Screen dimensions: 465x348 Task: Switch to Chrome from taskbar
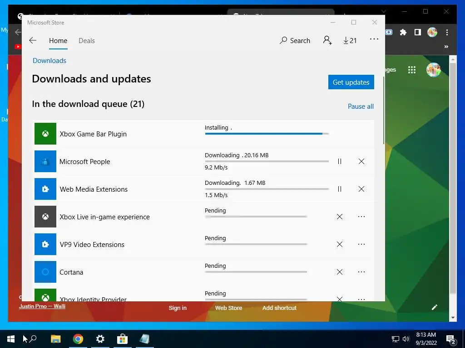(x=78, y=339)
